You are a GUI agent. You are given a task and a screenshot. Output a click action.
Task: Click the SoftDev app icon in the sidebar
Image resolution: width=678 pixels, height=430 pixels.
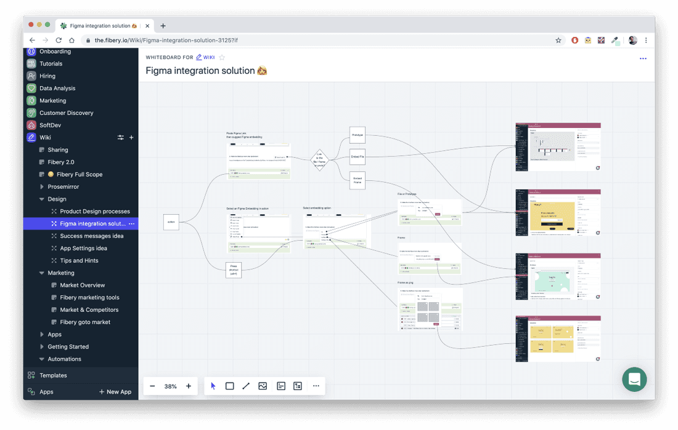[x=31, y=125]
